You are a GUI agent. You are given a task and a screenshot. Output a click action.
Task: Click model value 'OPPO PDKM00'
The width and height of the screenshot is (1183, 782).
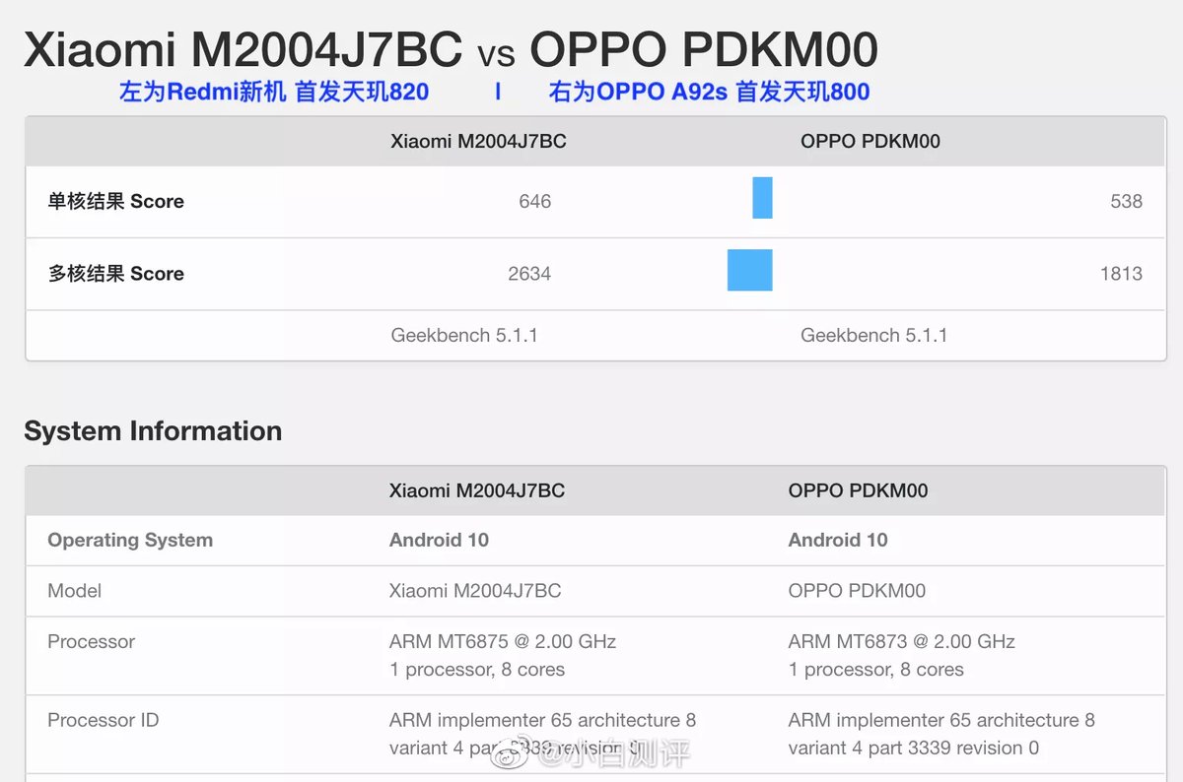[x=857, y=591]
